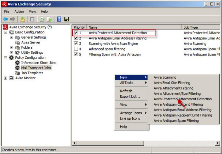Click the Information Store Jobs wheel icon

(x=17, y=63)
